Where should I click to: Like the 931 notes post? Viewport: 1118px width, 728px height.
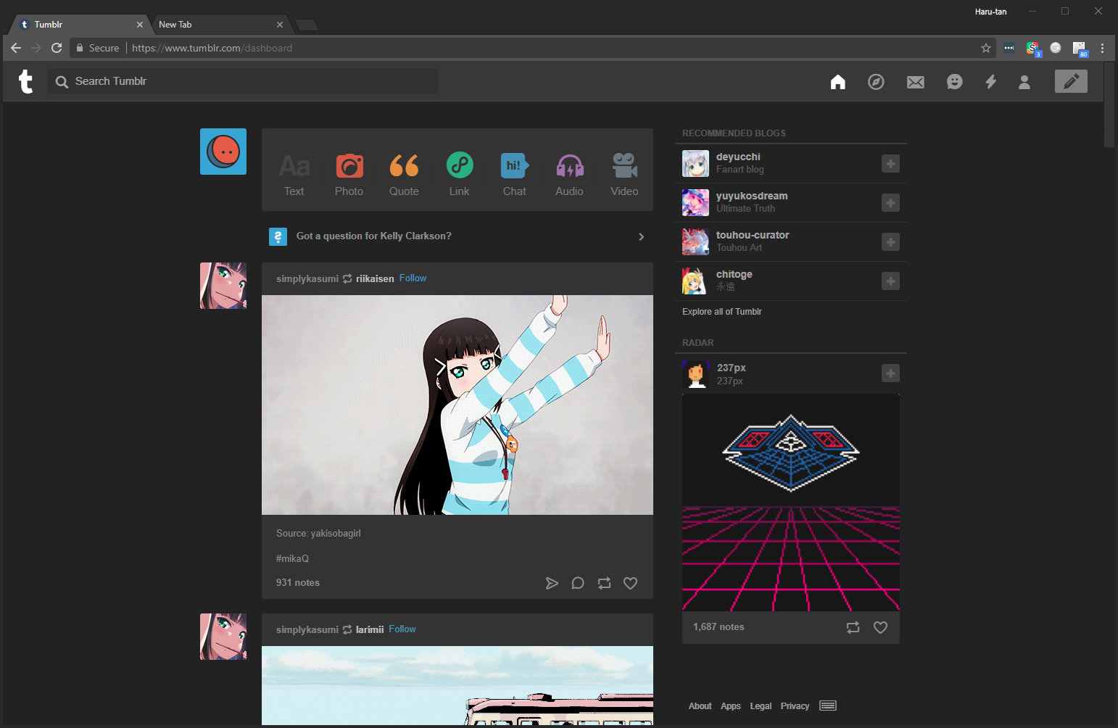(631, 583)
